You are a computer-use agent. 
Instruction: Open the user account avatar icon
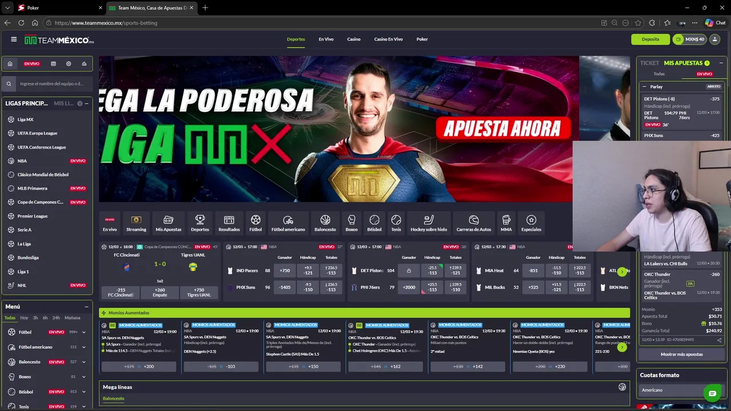tap(714, 39)
